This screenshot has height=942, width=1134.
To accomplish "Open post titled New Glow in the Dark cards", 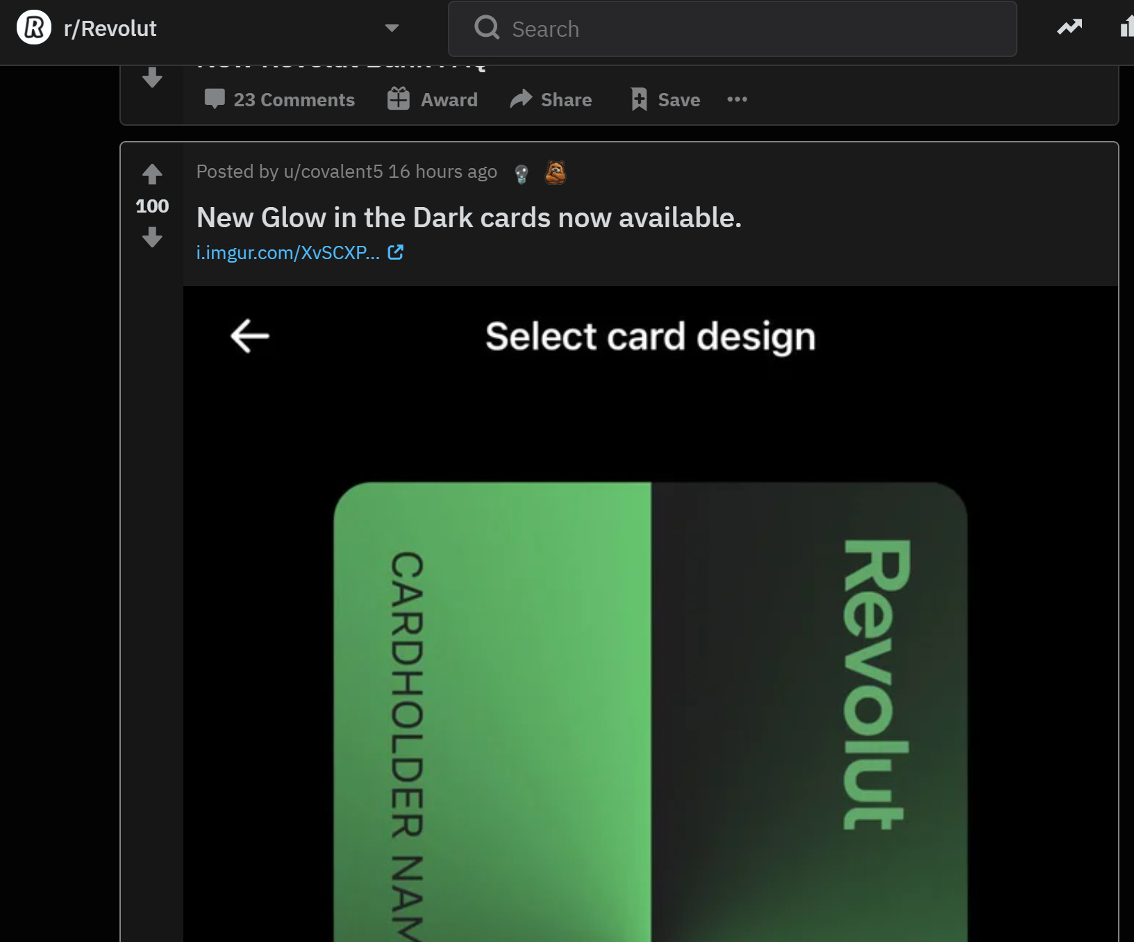I will [469, 218].
